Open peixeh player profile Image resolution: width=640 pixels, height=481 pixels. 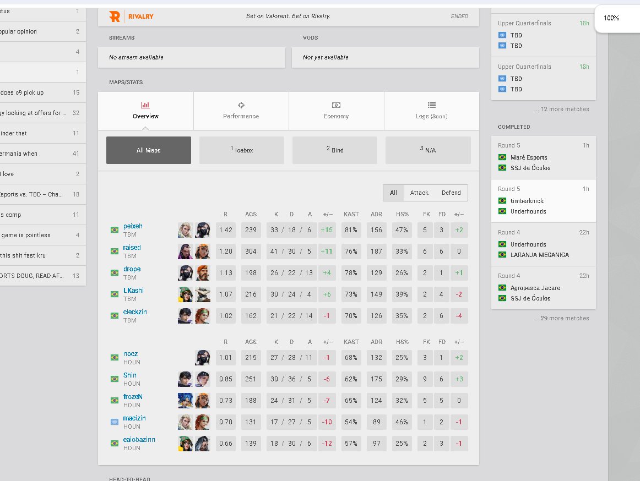[x=133, y=226]
